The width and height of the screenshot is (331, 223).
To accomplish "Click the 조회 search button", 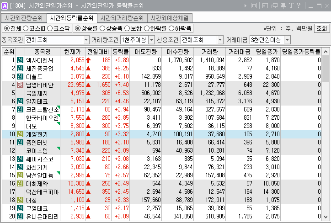I will 322,28.
